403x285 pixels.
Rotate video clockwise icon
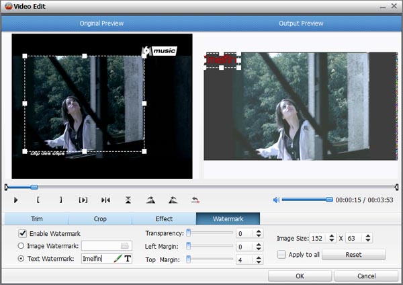150,200
